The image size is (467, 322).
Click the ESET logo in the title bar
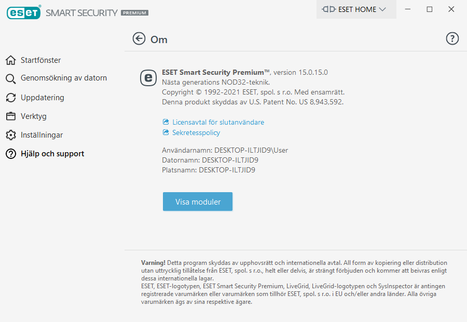pyautogui.click(x=24, y=12)
